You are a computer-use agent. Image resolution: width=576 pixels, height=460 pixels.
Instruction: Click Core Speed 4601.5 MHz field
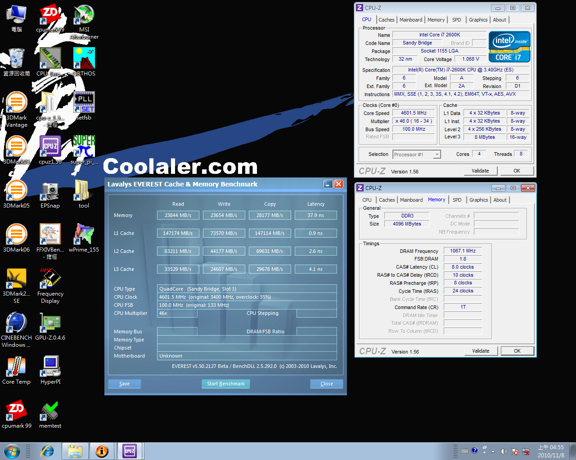coord(414,113)
